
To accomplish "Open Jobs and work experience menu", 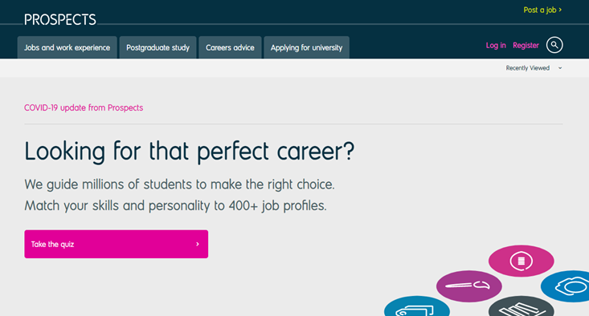I will pos(67,47).
